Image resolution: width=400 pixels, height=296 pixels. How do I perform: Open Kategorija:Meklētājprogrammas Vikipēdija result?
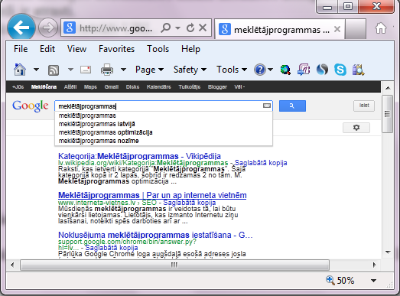(139, 156)
